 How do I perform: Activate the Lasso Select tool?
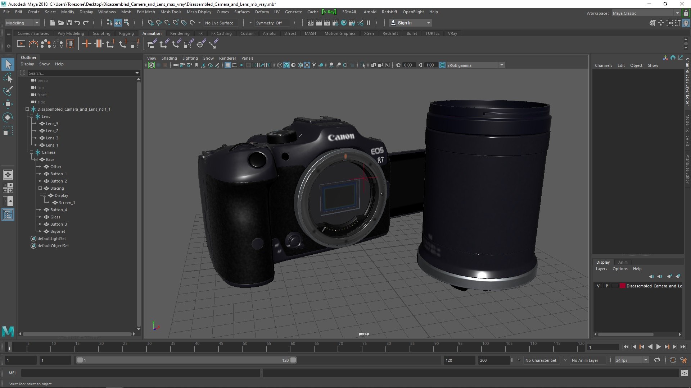(8, 78)
